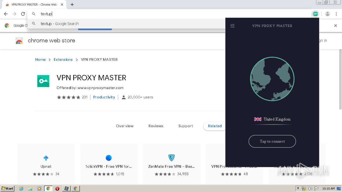Open ZenMate Free VPN card title

(171, 166)
